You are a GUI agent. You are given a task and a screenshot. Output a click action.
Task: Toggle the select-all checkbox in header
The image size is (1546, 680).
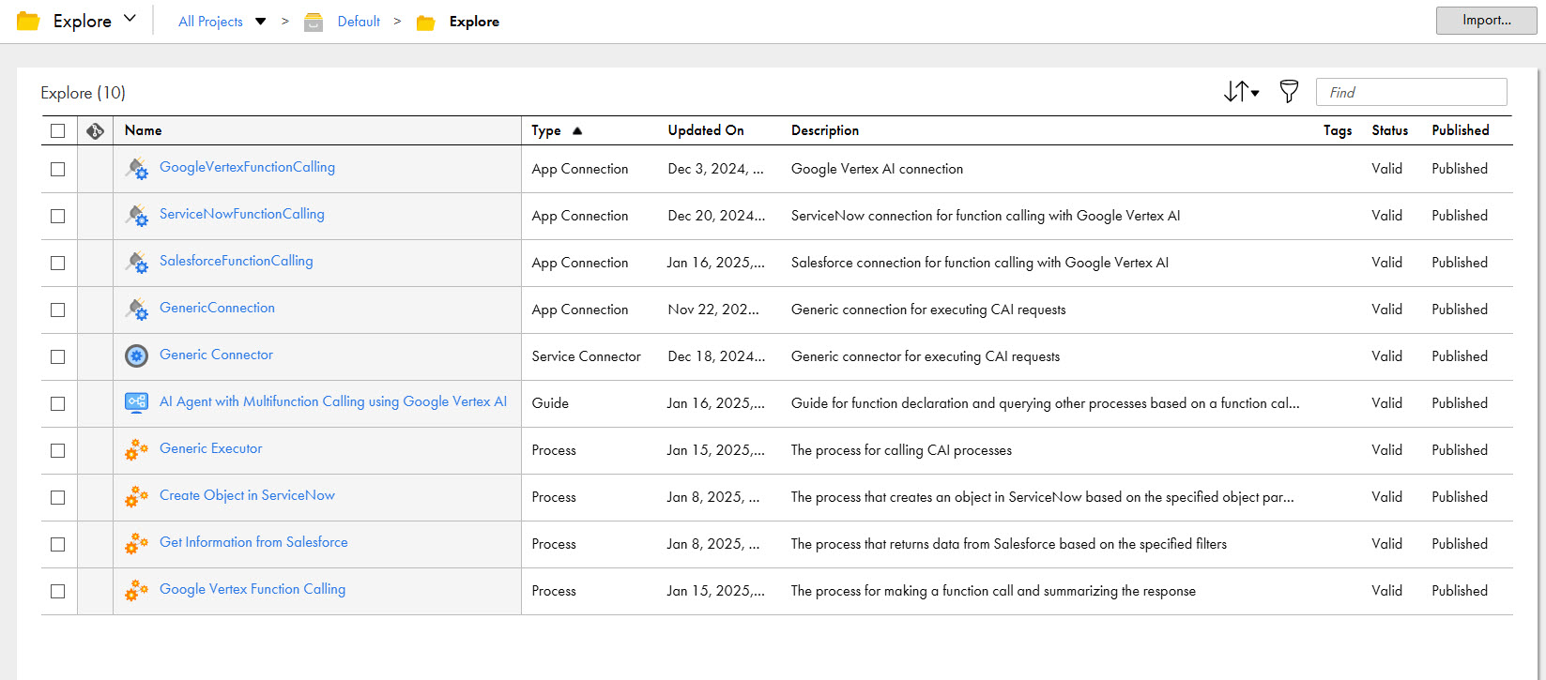tap(58, 130)
